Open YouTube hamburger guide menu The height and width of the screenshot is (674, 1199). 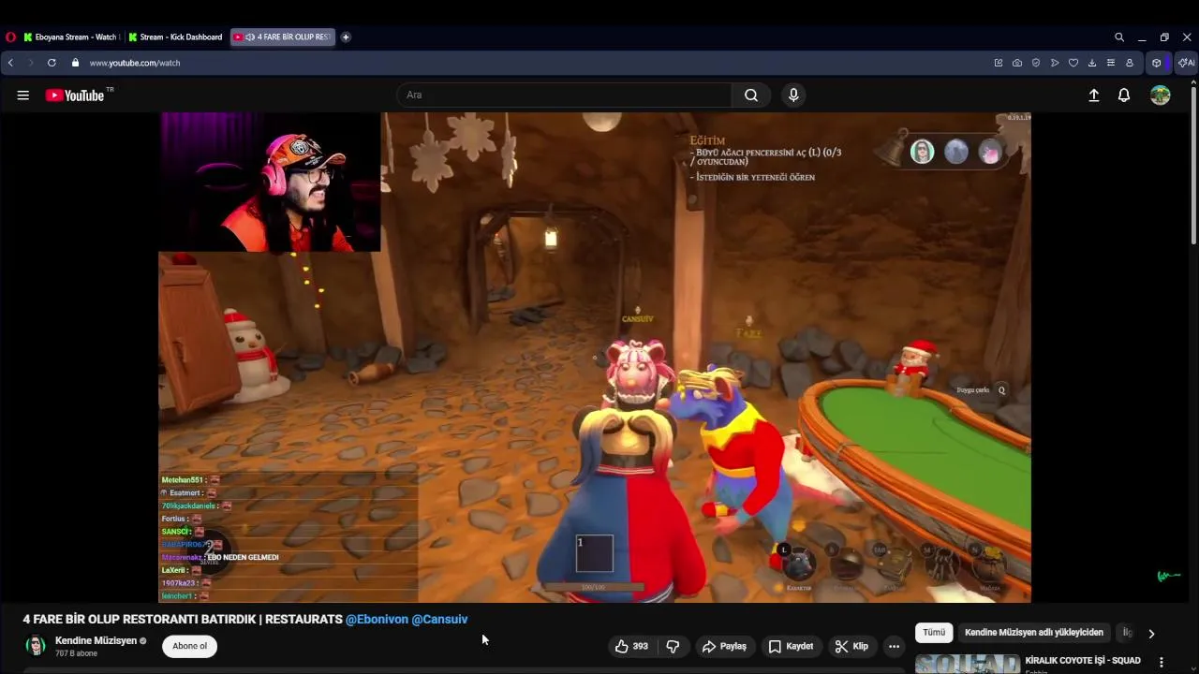(23, 95)
